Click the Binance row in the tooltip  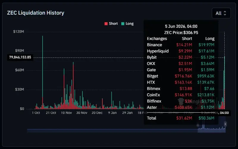[x=181, y=45]
